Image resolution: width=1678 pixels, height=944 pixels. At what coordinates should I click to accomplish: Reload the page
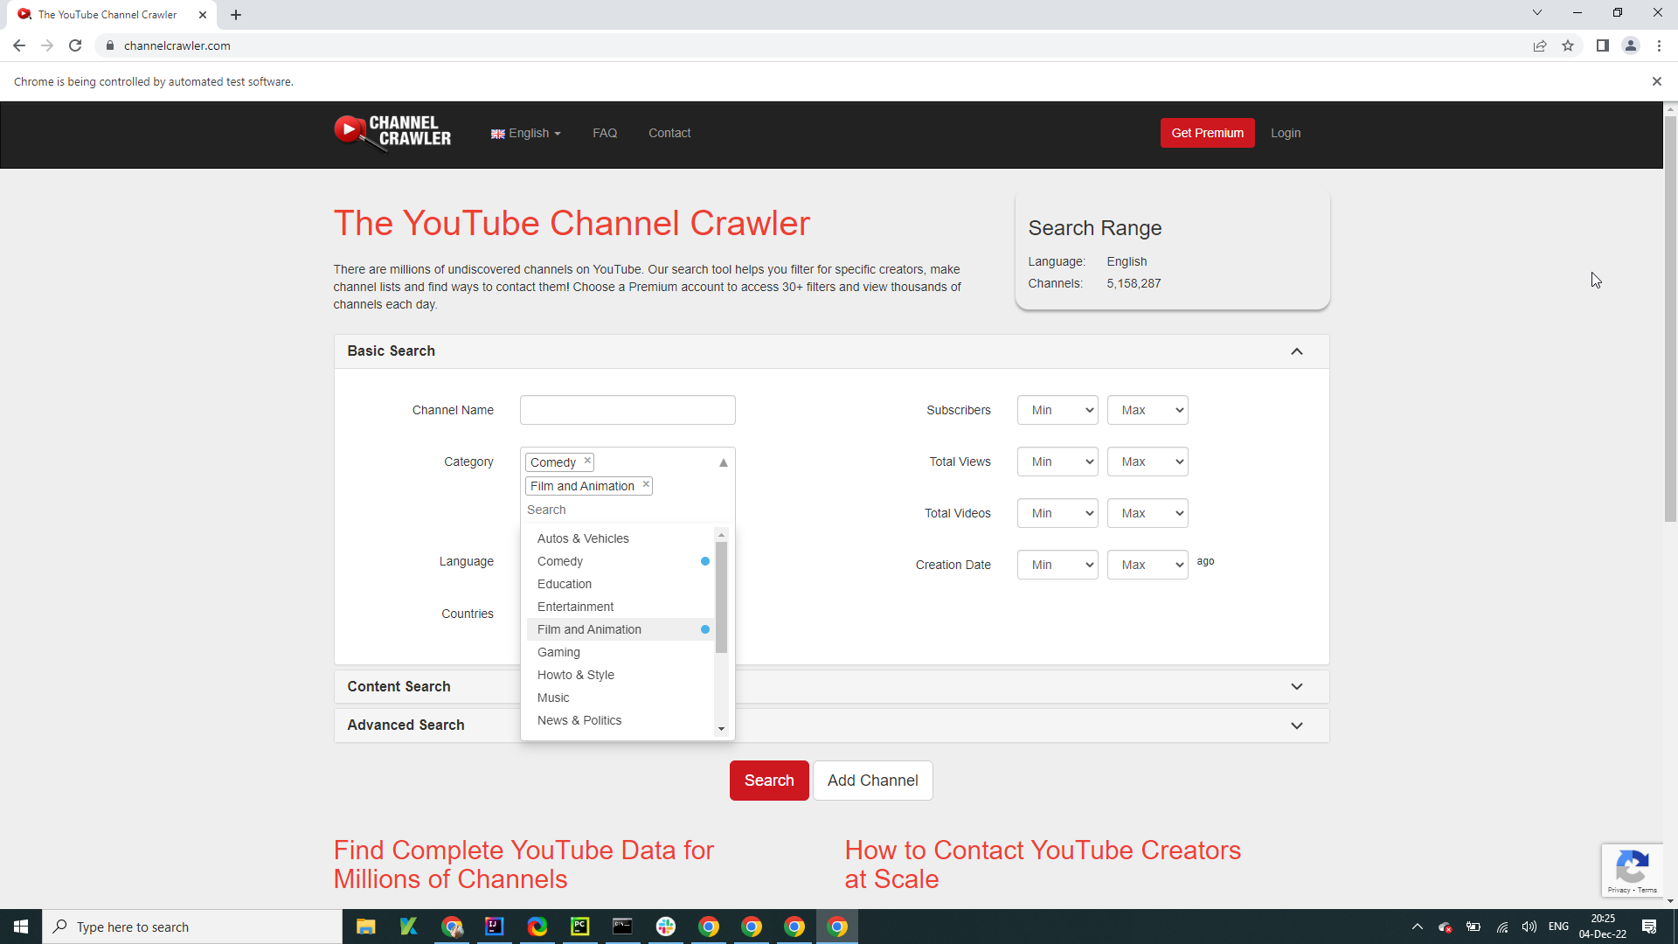[75, 45]
